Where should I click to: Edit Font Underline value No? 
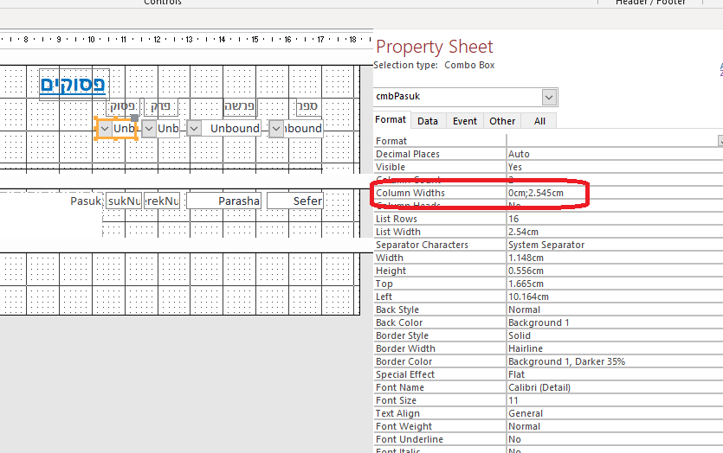pos(615,439)
